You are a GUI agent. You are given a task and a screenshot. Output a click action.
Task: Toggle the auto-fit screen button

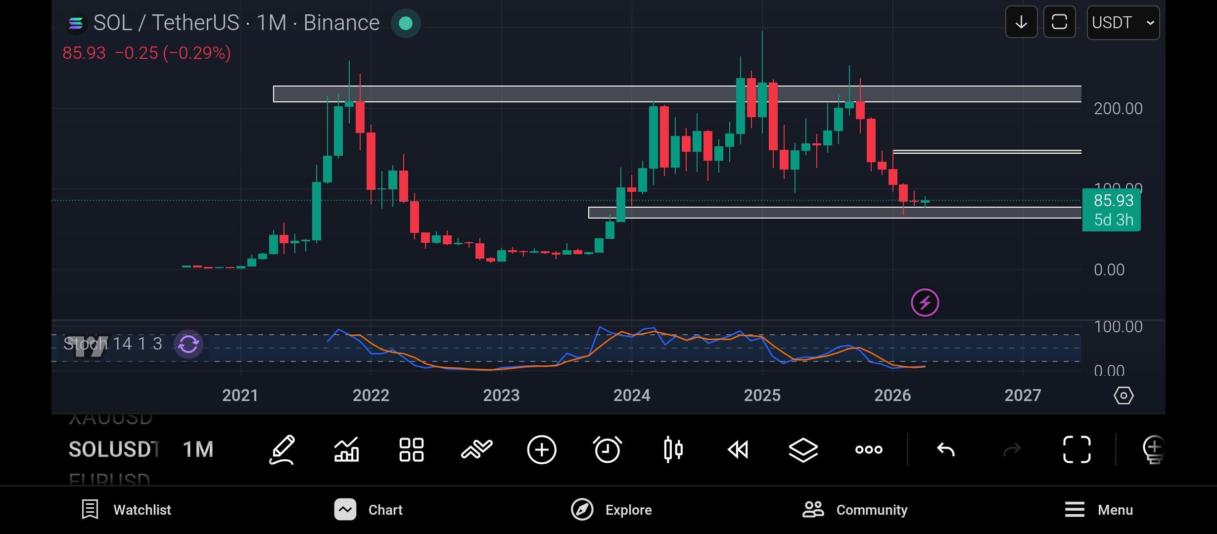(x=1059, y=22)
